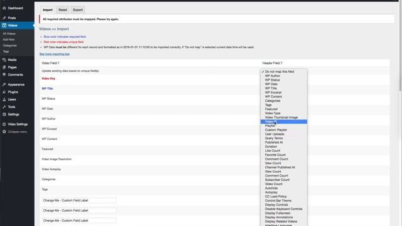The width and height of the screenshot is (402, 226).
Task: Open Add New under Videos
Action: 8,40
